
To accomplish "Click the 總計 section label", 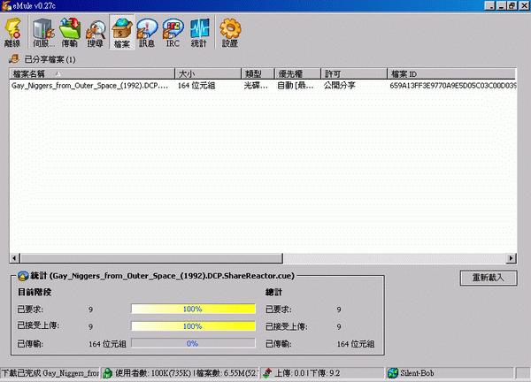I will click(274, 292).
